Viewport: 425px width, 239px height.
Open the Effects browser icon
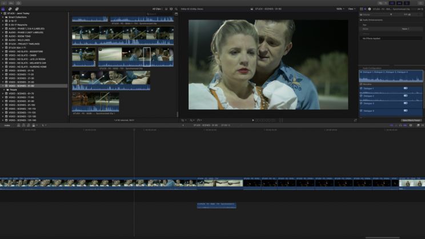click(x=418, y=125)
